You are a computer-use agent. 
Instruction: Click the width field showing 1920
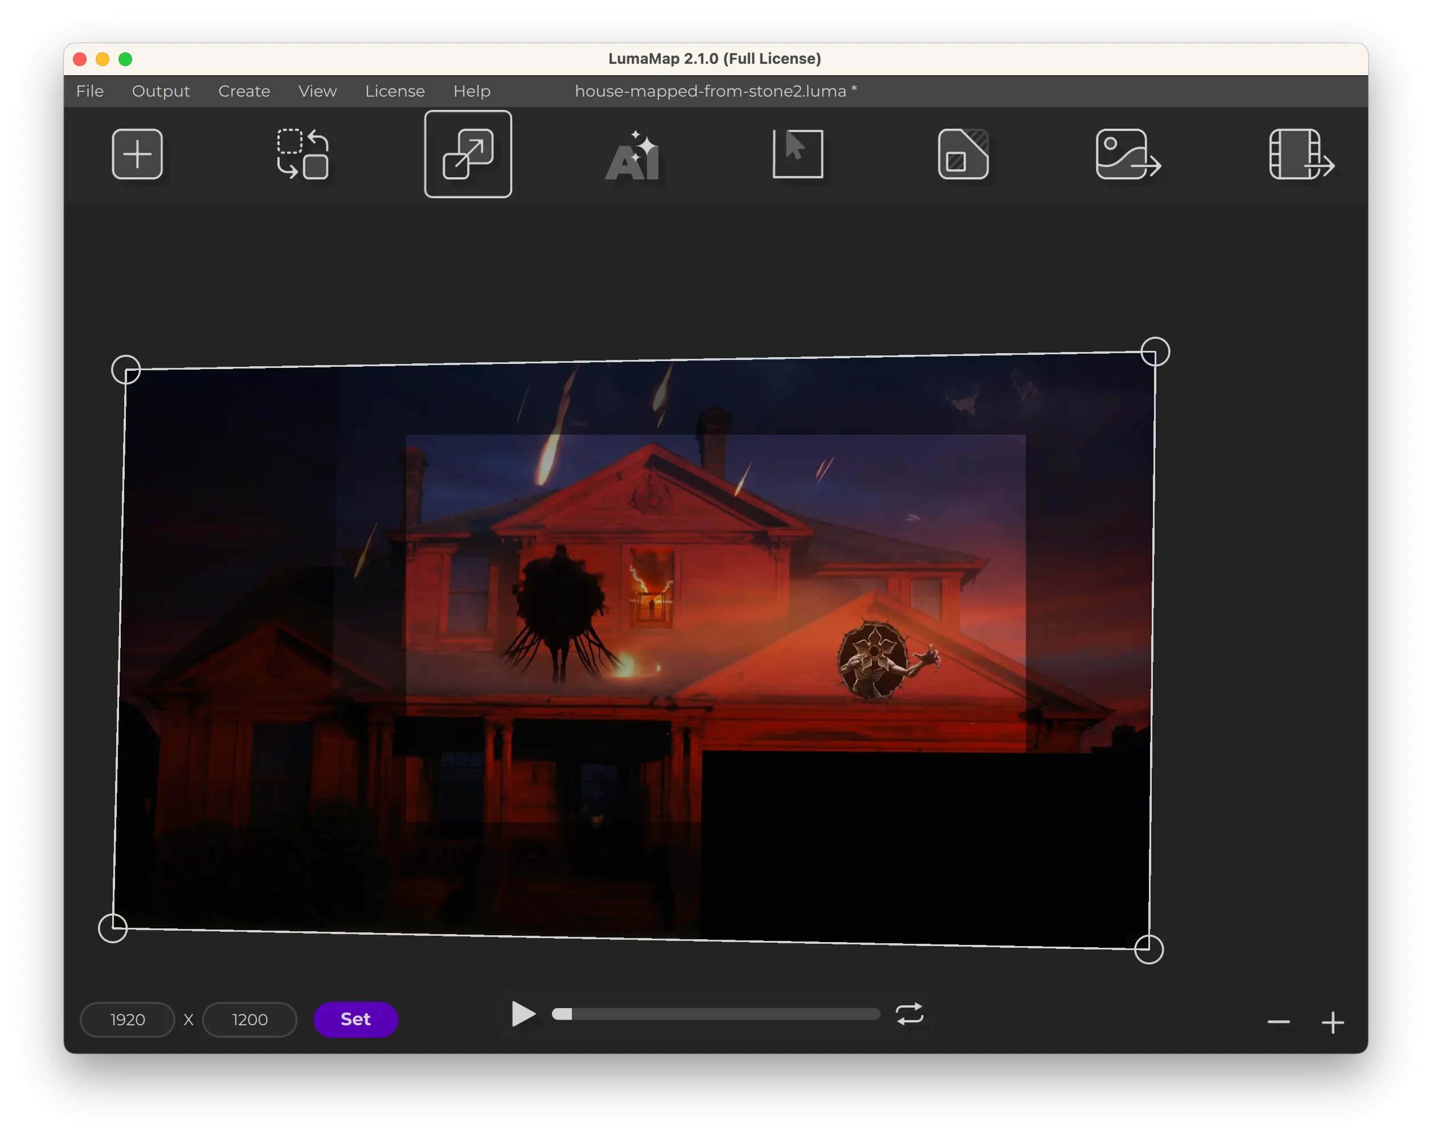[x=128, y=1019]
